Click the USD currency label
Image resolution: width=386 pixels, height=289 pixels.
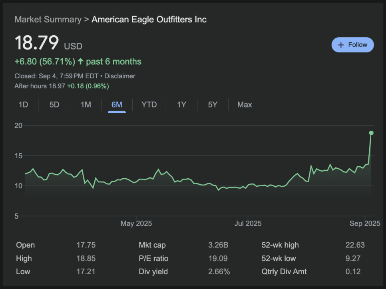tap(73, 46)
